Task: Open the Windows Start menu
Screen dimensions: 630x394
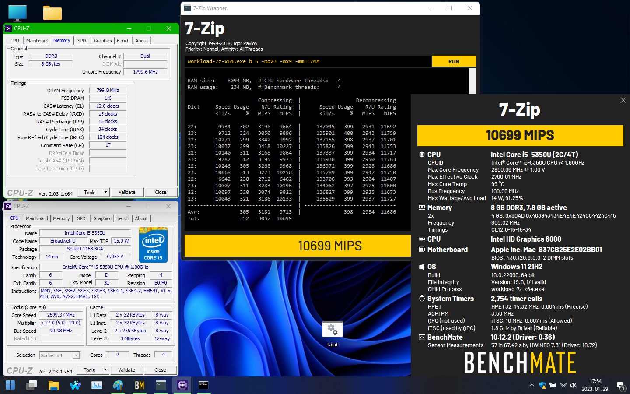Action: pyautogui.click(x=10, y=385)
